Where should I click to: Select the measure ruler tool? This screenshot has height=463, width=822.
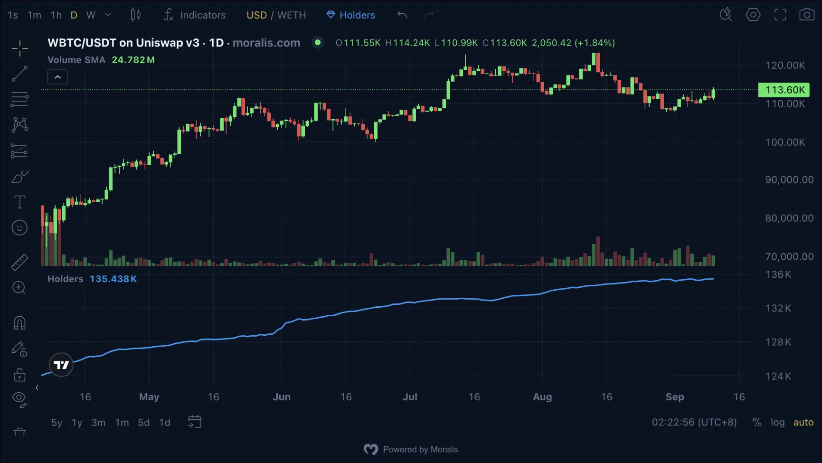19,262
